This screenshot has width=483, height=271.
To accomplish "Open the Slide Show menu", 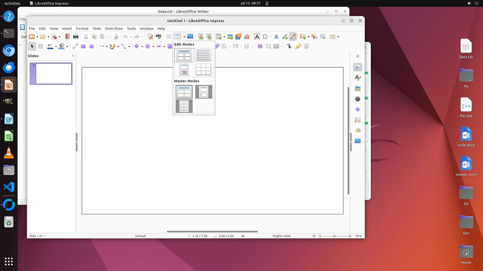I will (x=114, y=29).
